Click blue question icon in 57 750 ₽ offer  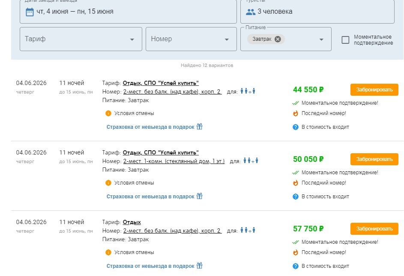tap(296, 266)
